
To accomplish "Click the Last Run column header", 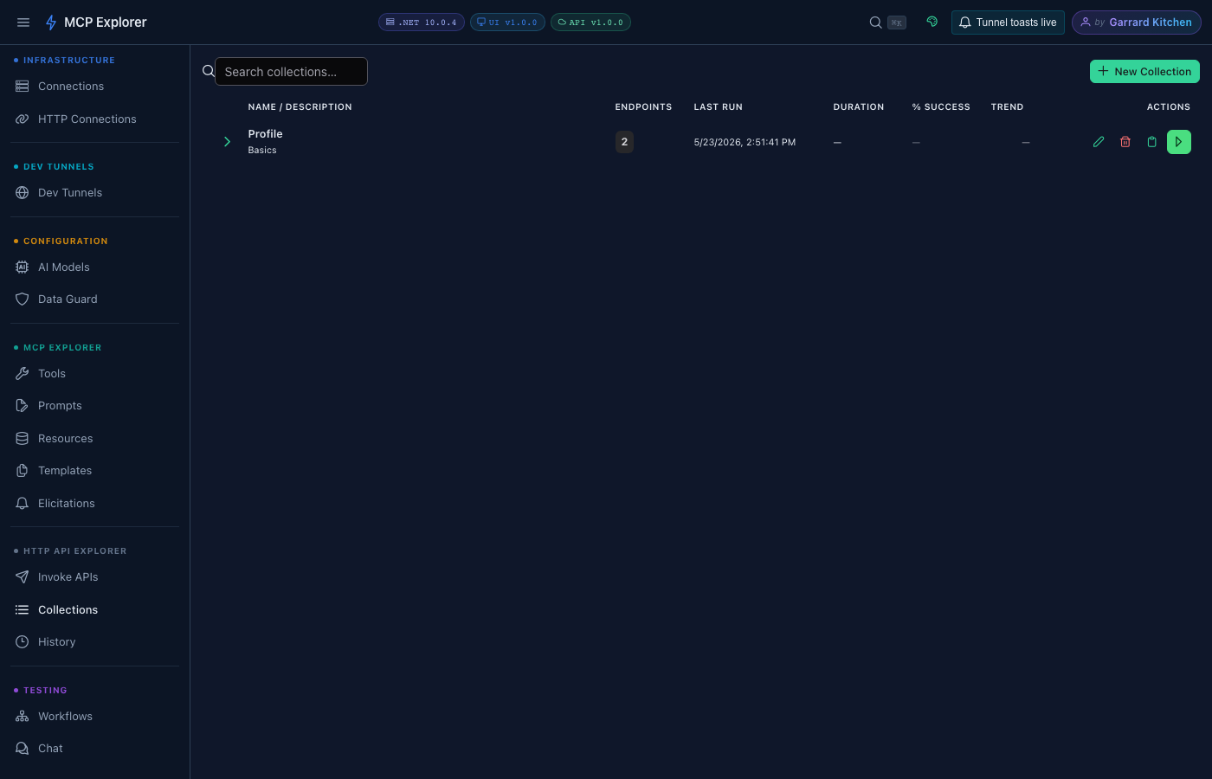I will (718, 107).
